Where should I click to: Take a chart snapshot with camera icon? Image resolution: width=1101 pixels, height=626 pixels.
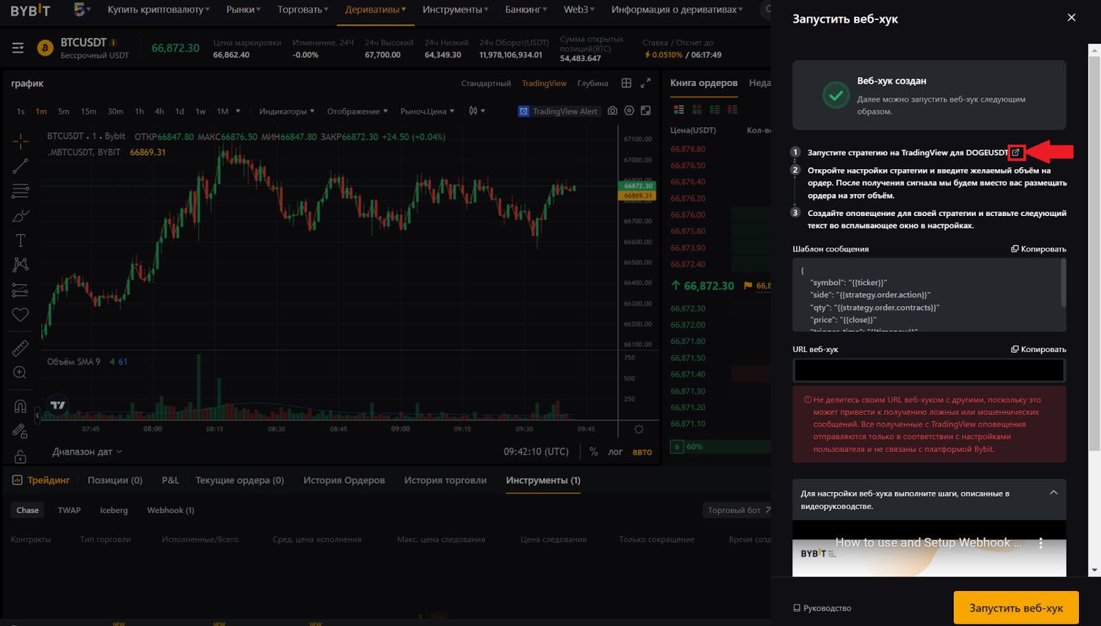tap(612, 111)
